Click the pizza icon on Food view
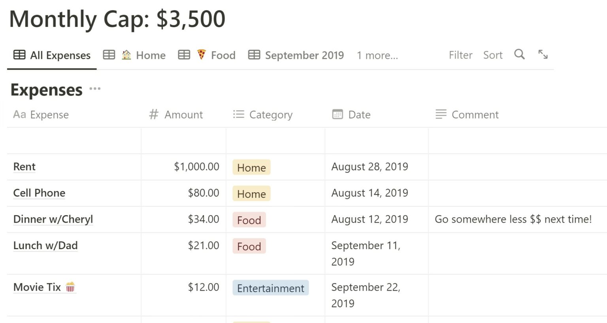This screenshot has width=607, height=323. click(202, 55)
